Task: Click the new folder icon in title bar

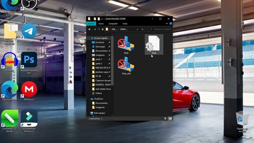Action: [x=99, y=19]
